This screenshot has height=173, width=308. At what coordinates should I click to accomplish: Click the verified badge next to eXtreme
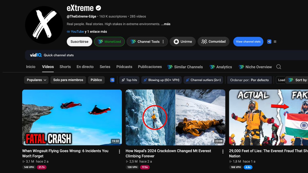98,8
